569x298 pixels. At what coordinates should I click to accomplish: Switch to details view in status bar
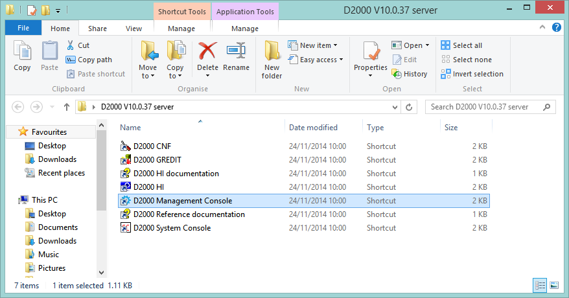[540, 285]
